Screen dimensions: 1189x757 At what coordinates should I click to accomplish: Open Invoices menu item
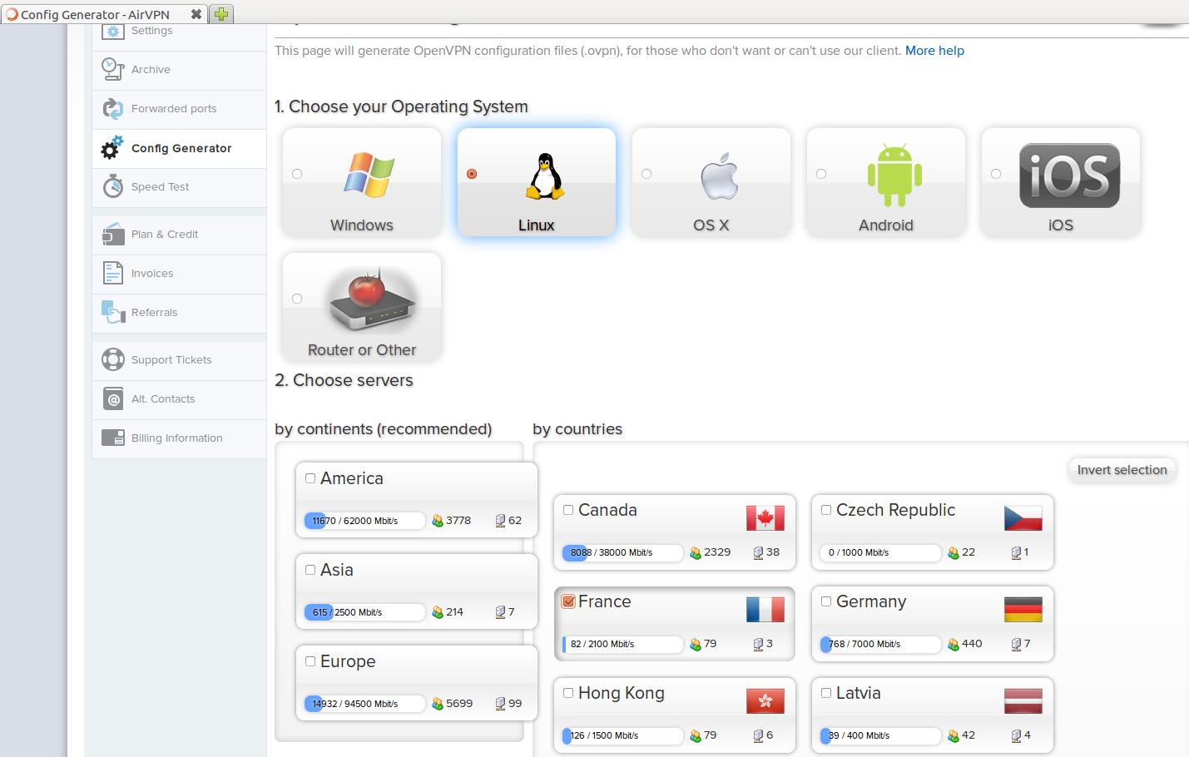(x=179, y=274)
